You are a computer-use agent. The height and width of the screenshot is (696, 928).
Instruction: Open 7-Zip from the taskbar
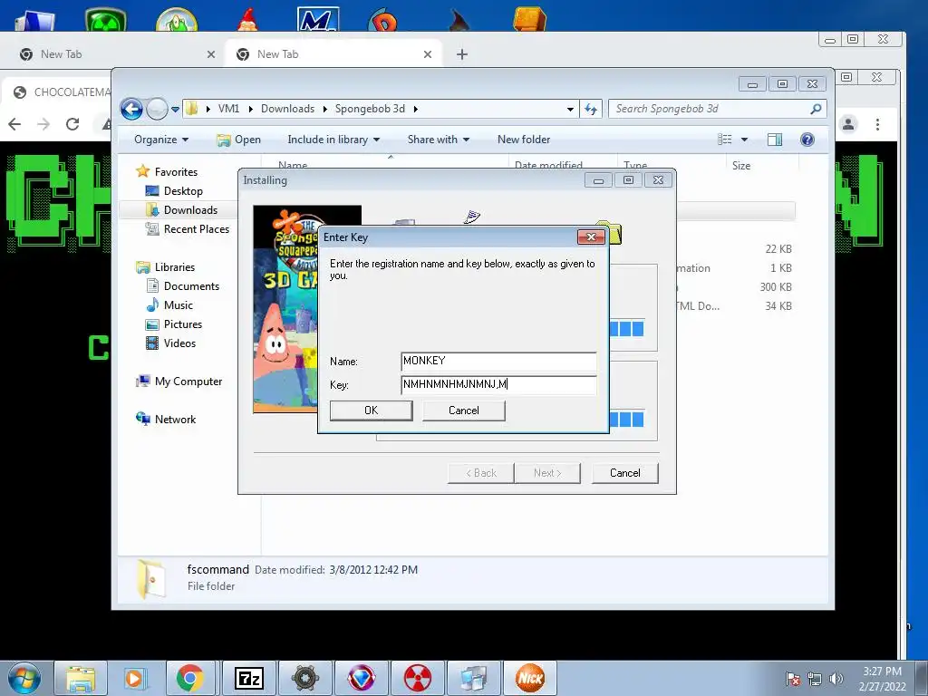pos(248,678)
